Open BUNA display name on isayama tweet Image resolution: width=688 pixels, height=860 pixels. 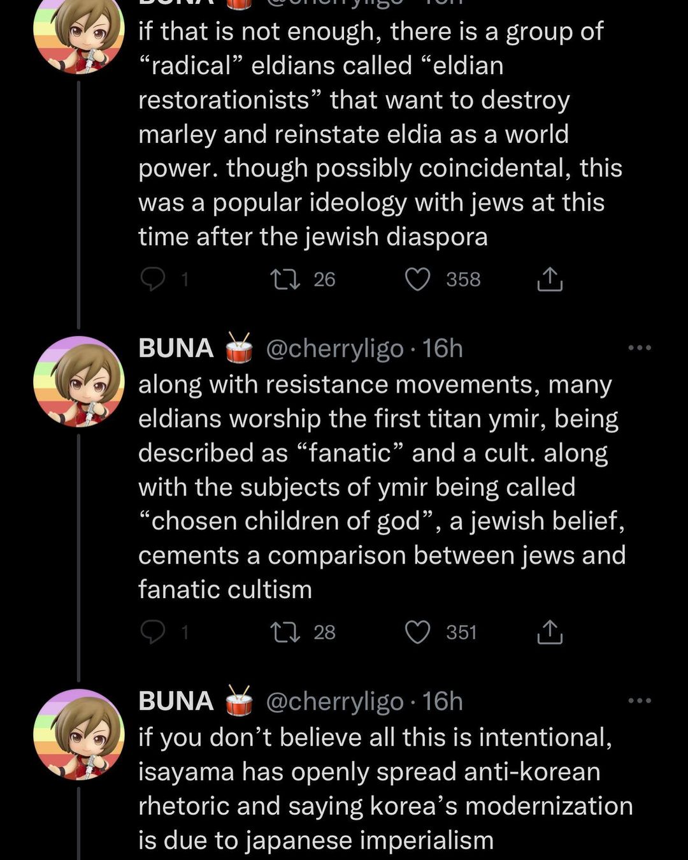tap(176, 701)
